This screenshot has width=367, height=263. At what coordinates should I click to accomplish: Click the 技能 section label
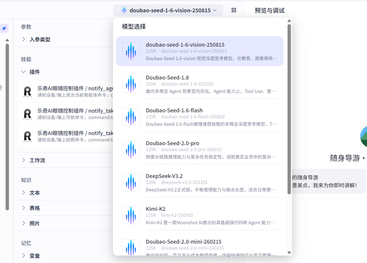click(26, 59)
